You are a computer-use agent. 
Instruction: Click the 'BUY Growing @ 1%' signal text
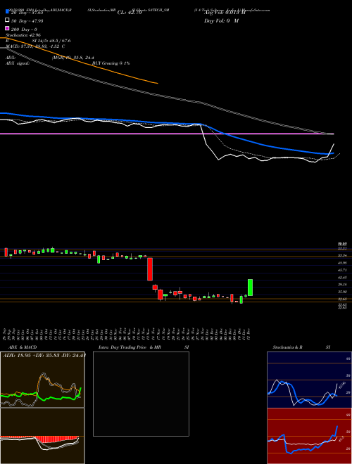[x=111, y=63]
